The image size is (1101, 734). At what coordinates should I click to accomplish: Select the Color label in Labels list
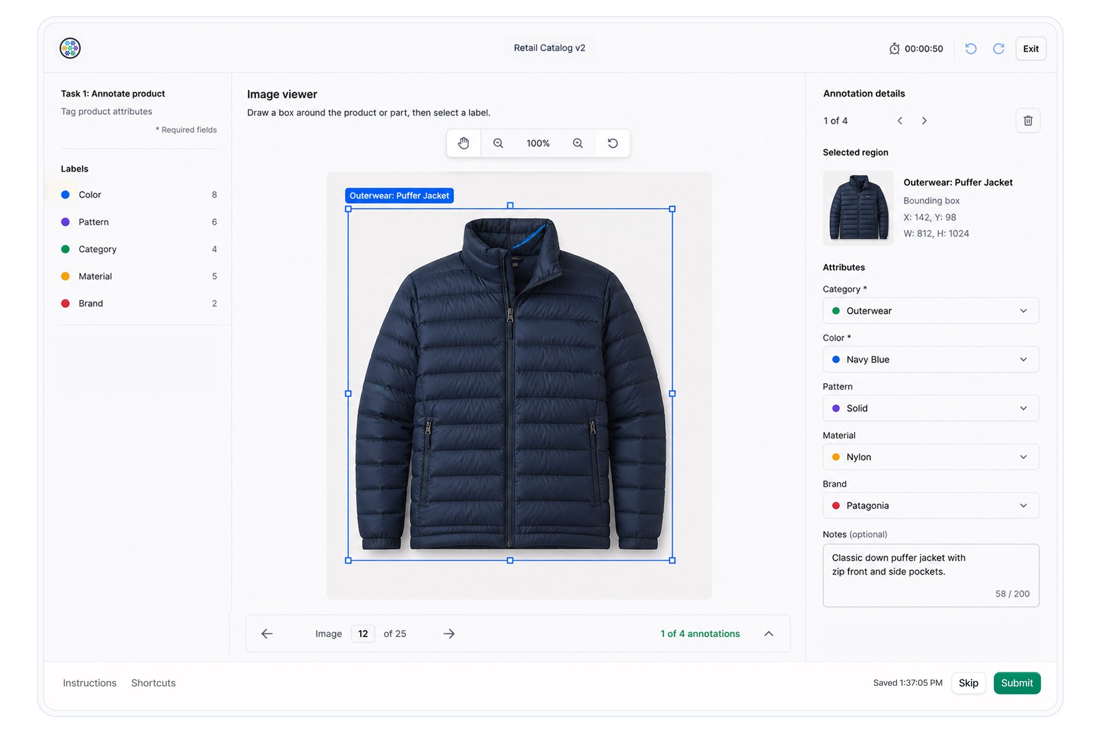(139, 195)
